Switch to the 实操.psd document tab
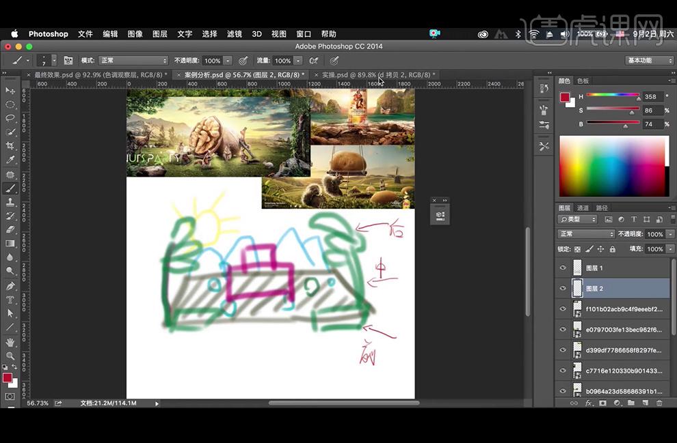The image size is (677, 443). click(x=378, y=75)
